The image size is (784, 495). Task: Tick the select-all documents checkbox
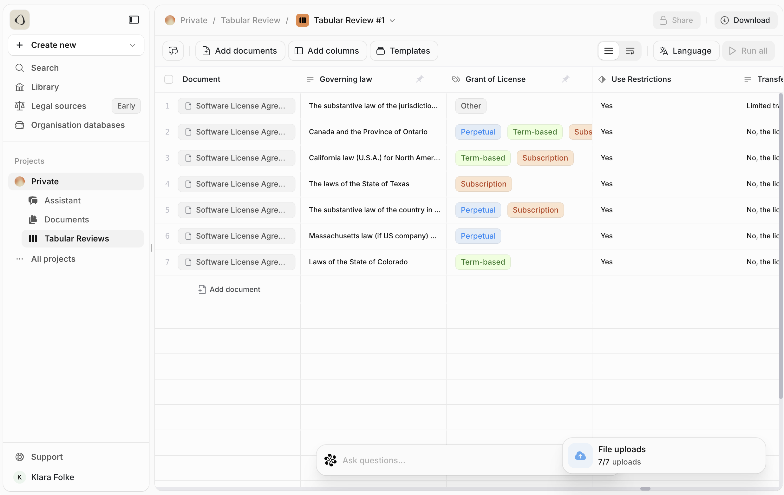click(169, 79)
